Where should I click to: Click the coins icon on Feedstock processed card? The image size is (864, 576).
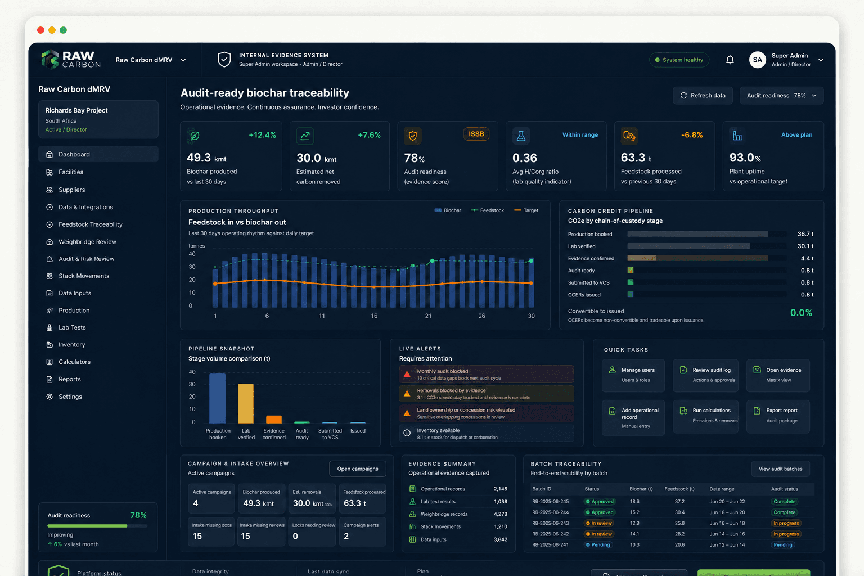[629, 136]
